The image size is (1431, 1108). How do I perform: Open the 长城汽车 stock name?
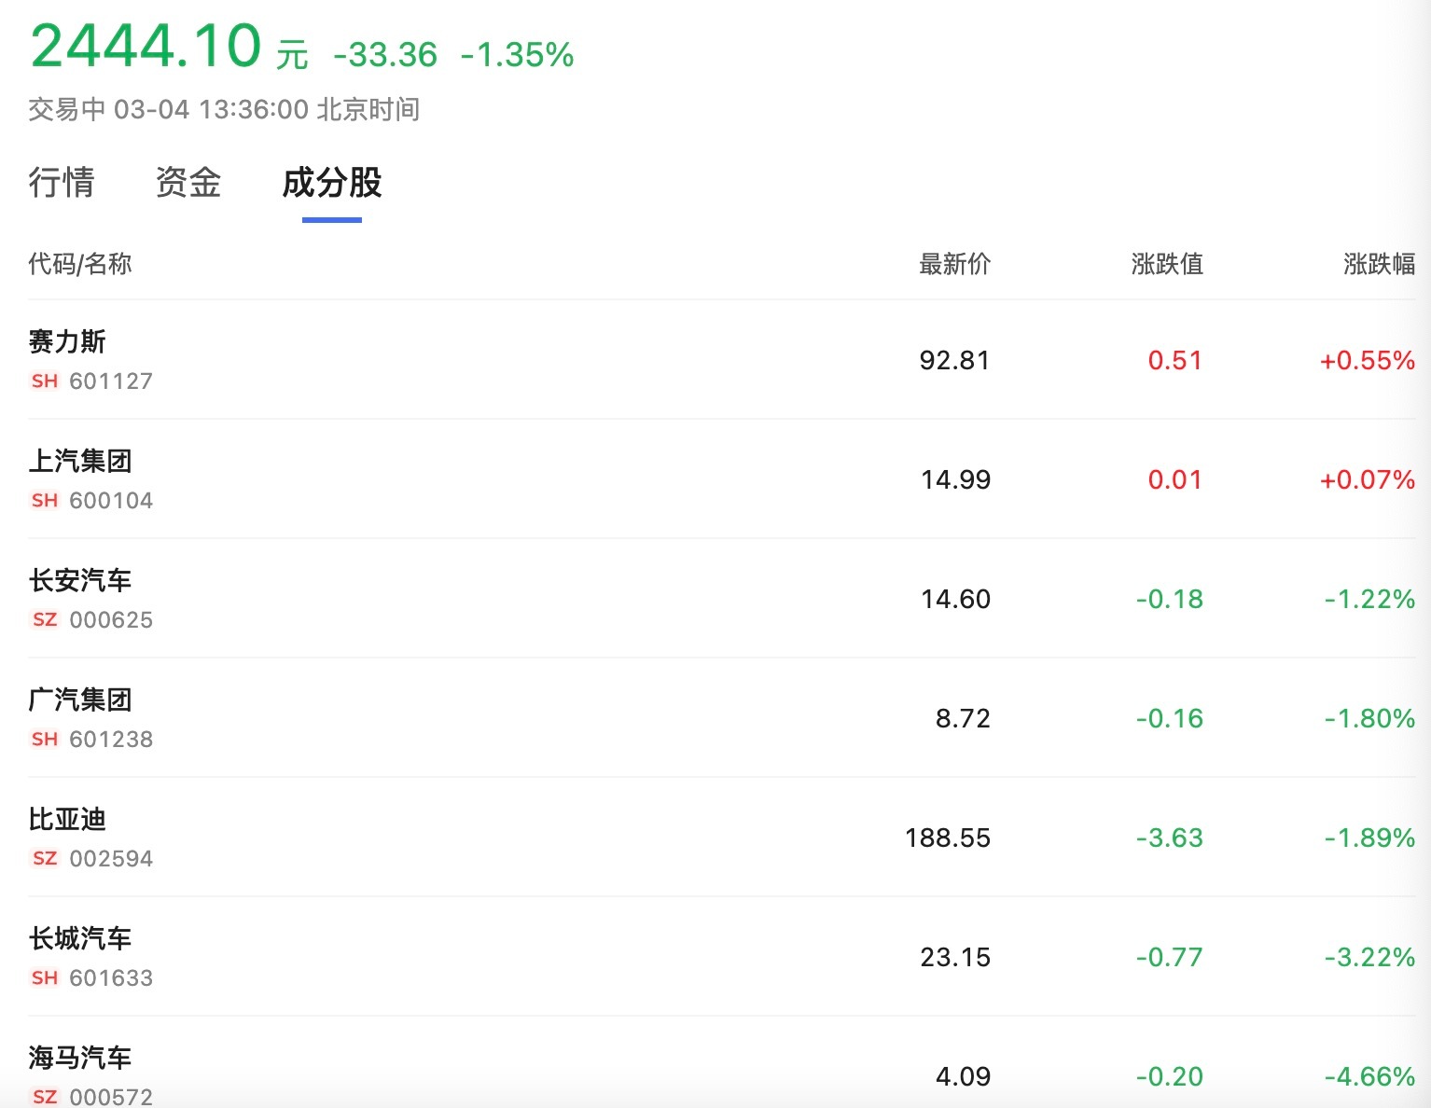[80, 938]
